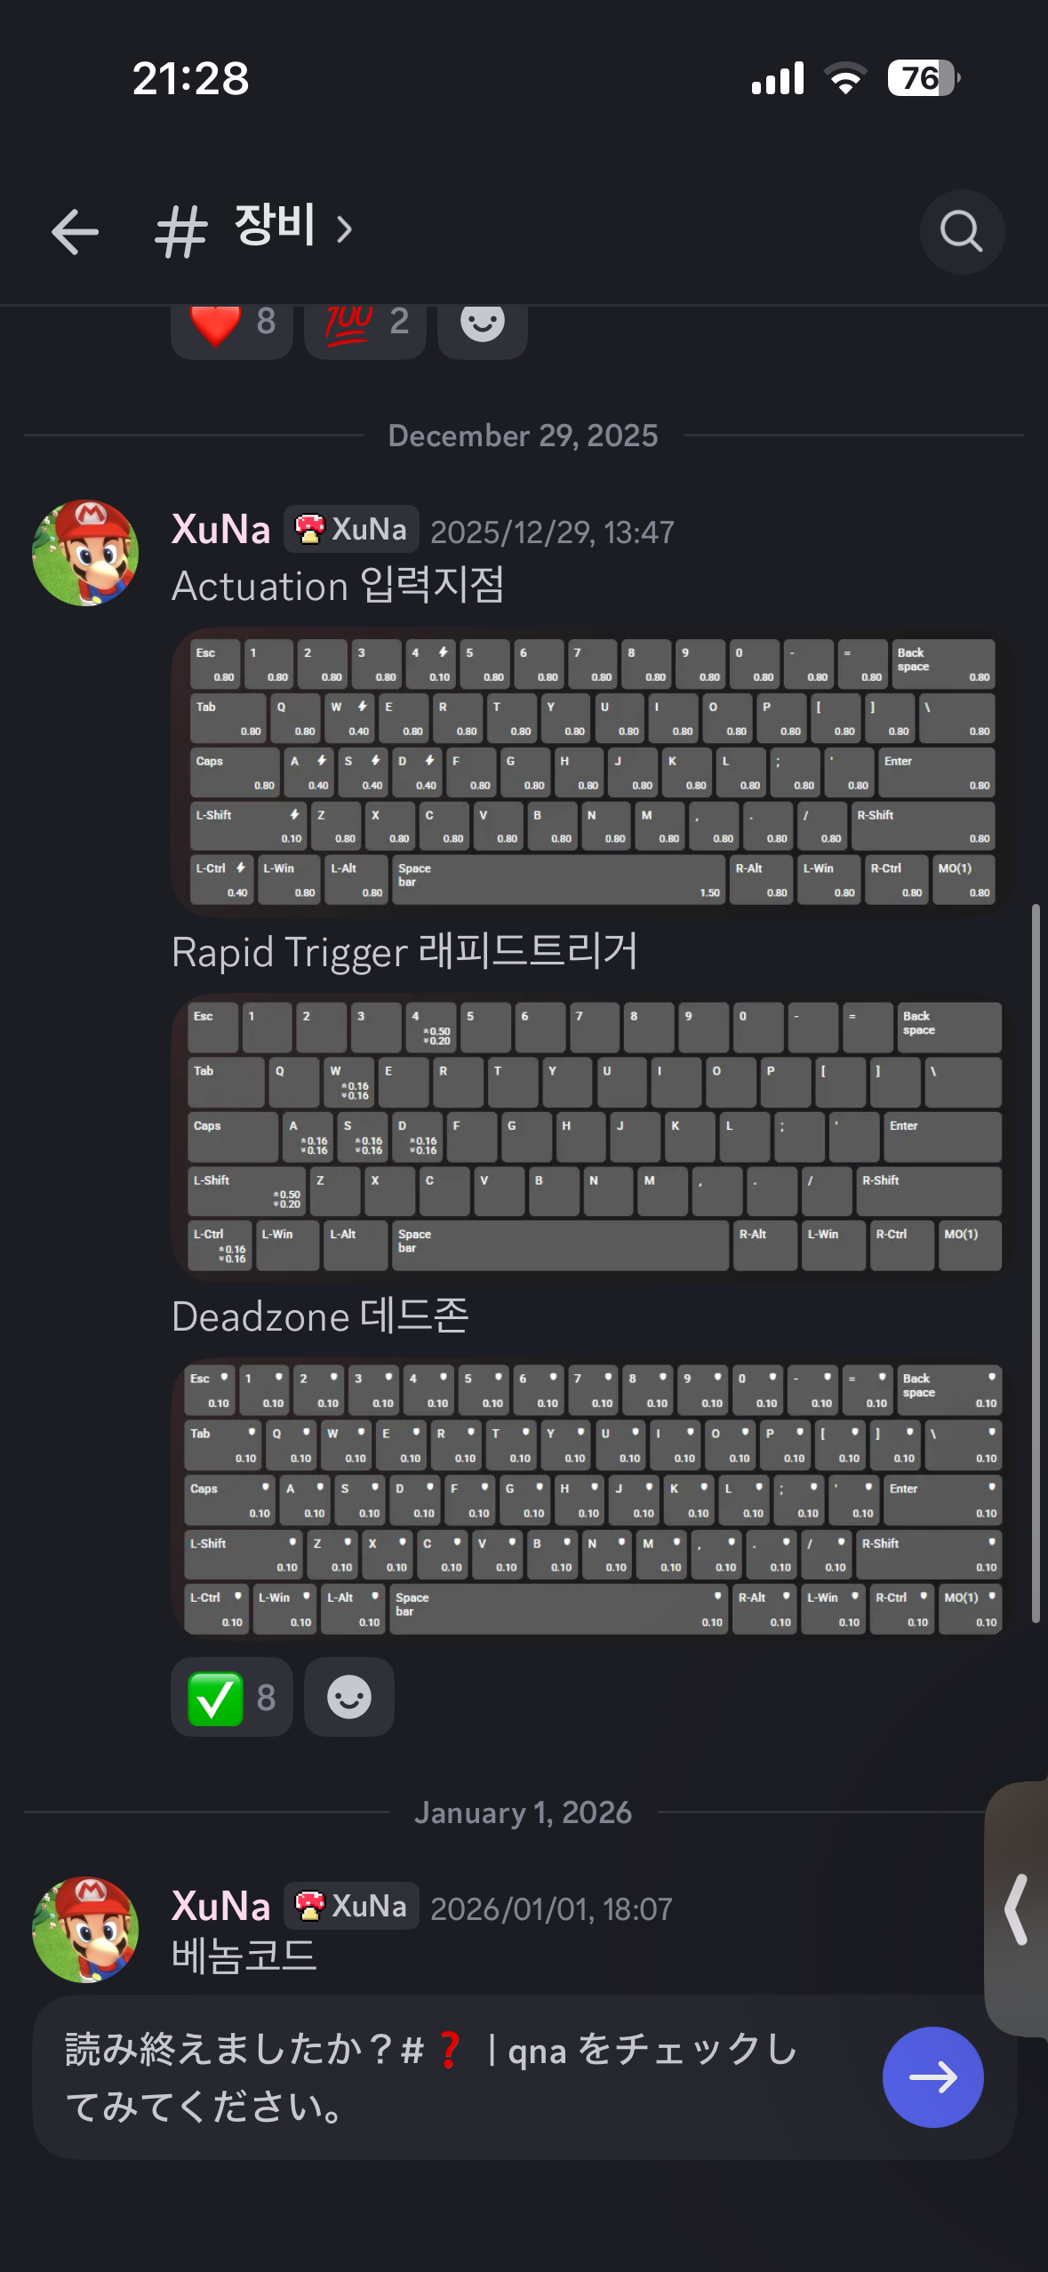The width and height of the screenshot is (1048, 2272).
Task: Open the Actuation keyboard layout image
Action: coord(592,771)
